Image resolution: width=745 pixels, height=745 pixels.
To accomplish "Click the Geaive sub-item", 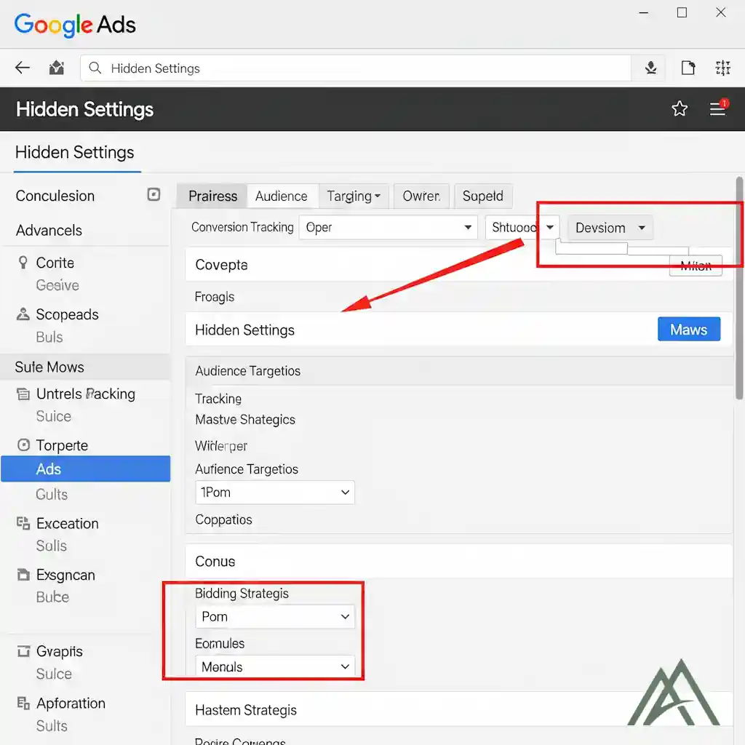I will (x=57, y=285).
